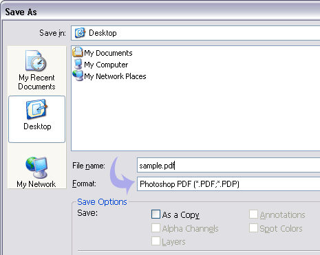Click the File name field containing sample.pdf
This screenshot has width=320, height=255.
pyautogui.click(x=228, y=165)
